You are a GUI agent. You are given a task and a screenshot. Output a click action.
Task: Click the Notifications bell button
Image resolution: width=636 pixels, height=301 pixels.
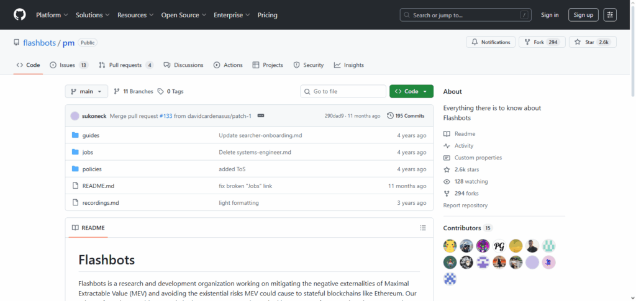click(491, 42)
